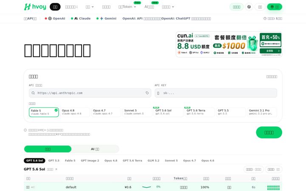Select the GPT 5.6 Terra tab
Image resolution: width=306 pixels, height=191 pixels.
(133, 160)
